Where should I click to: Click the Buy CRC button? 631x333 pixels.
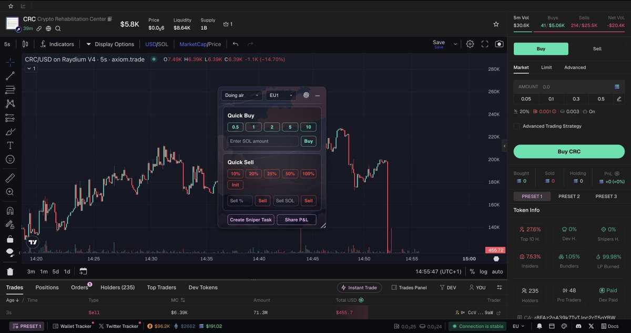(569, 151)
